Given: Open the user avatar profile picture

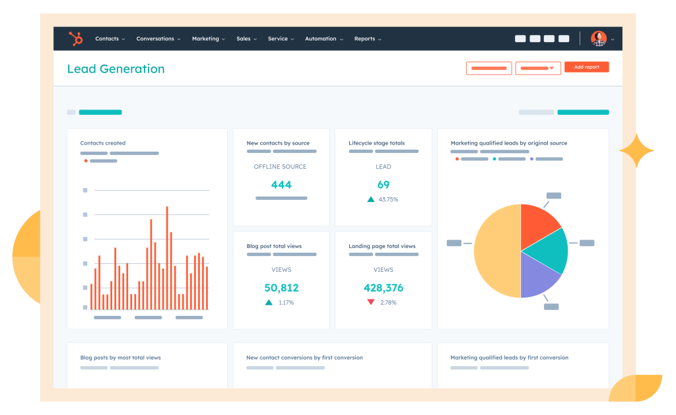Looking at the screenshot, I should pos(598,39).
